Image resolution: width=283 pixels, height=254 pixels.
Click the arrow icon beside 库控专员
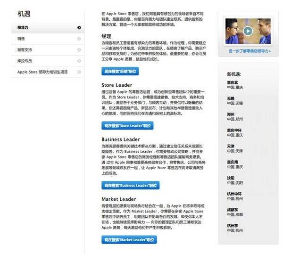(x=79, y=61)
